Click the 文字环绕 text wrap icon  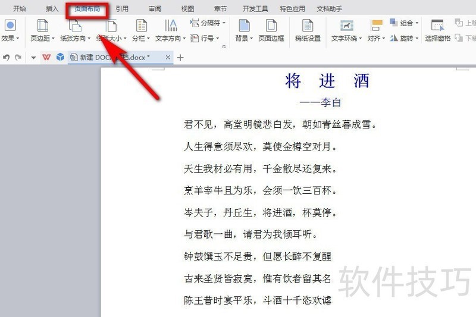click(347, 26)
